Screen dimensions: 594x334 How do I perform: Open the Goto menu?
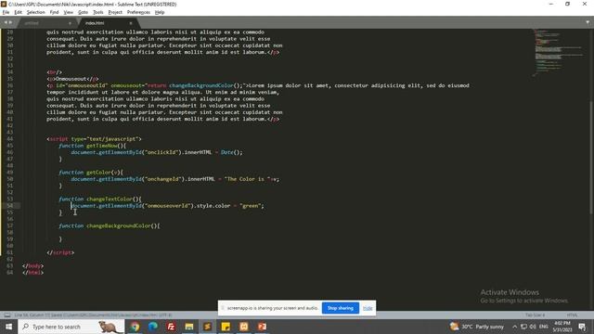83,12
